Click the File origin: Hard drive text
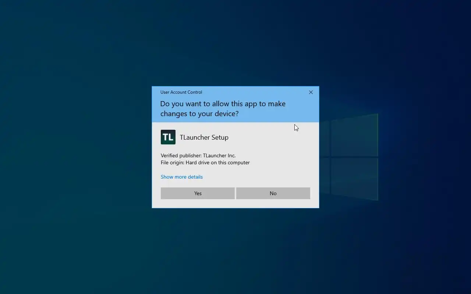 [x=205, y=162]
